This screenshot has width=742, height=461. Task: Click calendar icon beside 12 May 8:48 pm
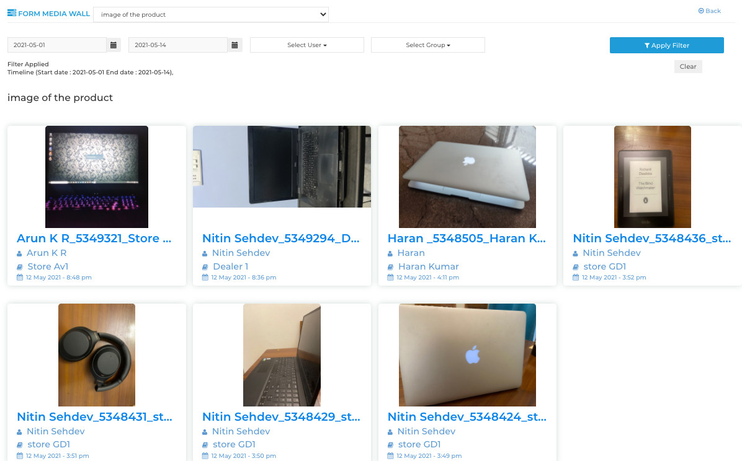[19, 278]
